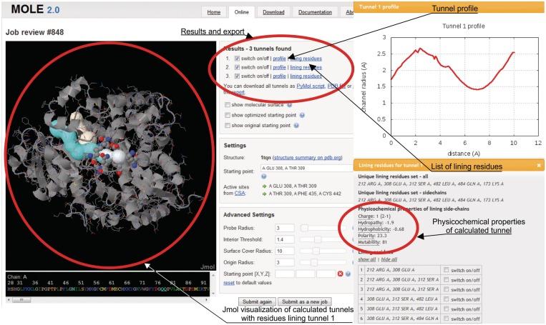Go to the Home tab
This screenshot has height=325, width=546.
coord(213,12)
